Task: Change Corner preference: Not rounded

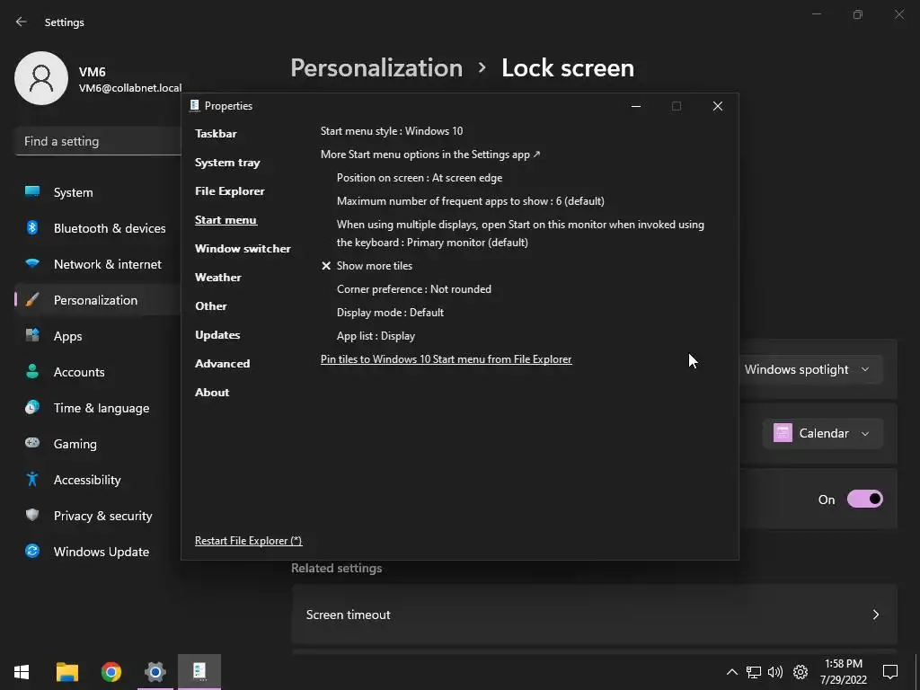Action: click(x=414, y=289)
